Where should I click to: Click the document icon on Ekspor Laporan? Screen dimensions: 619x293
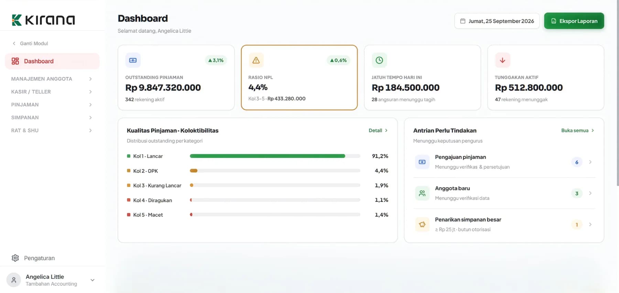(554, 21)
